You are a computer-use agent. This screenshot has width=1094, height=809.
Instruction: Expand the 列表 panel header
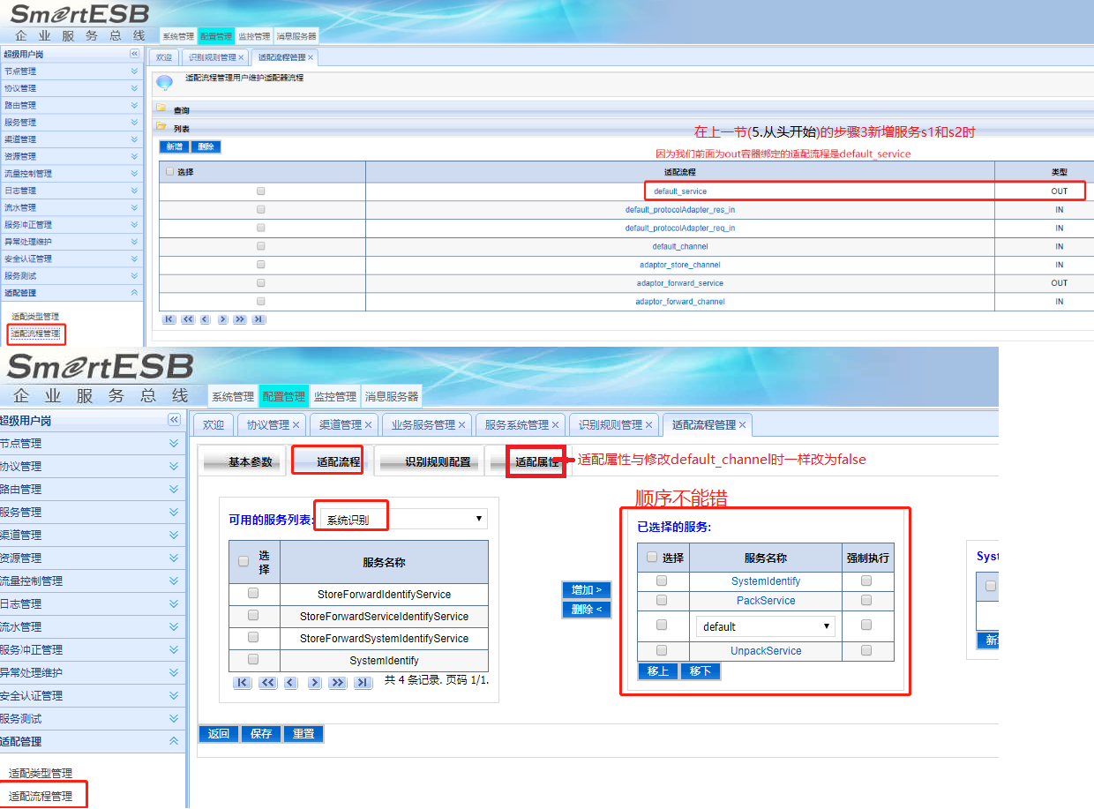(182, 128)
